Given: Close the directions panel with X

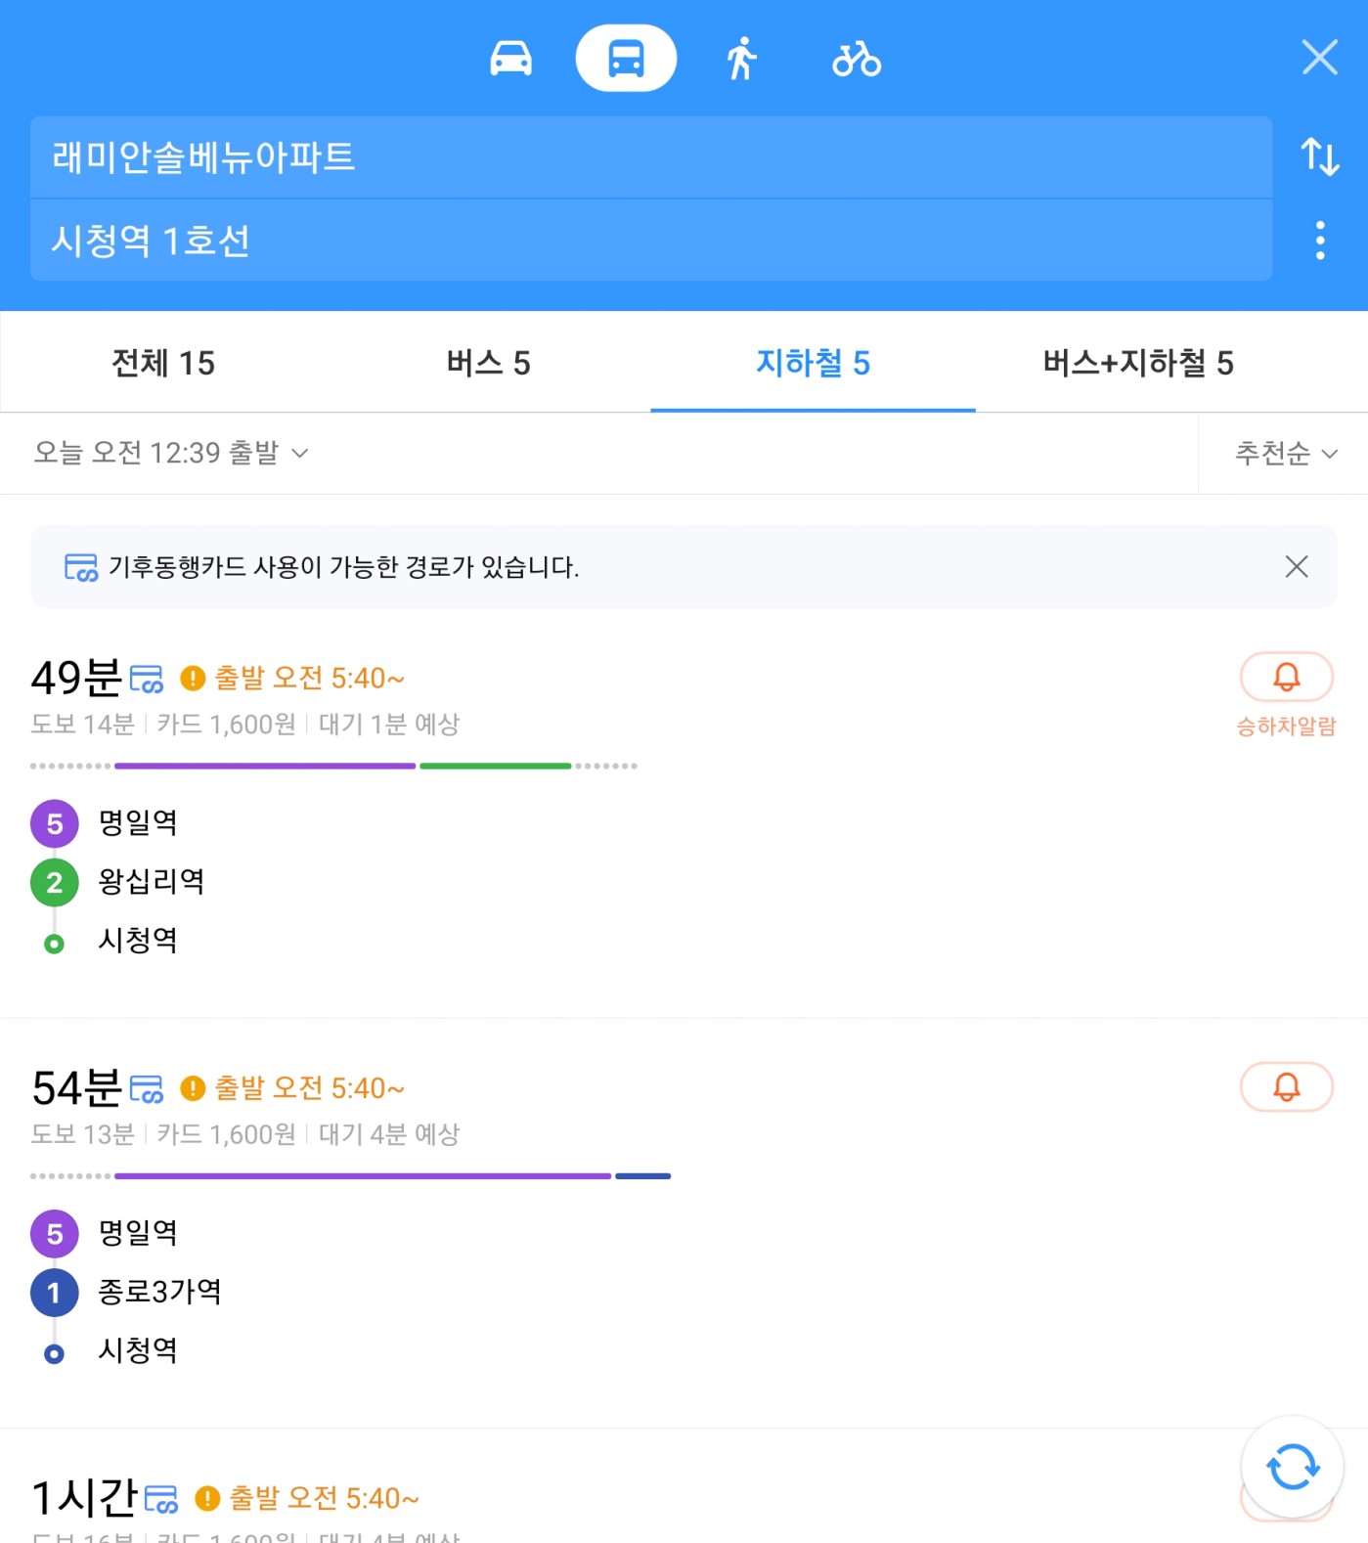Looking at the screenshot, I should (x=1320, y=58).
